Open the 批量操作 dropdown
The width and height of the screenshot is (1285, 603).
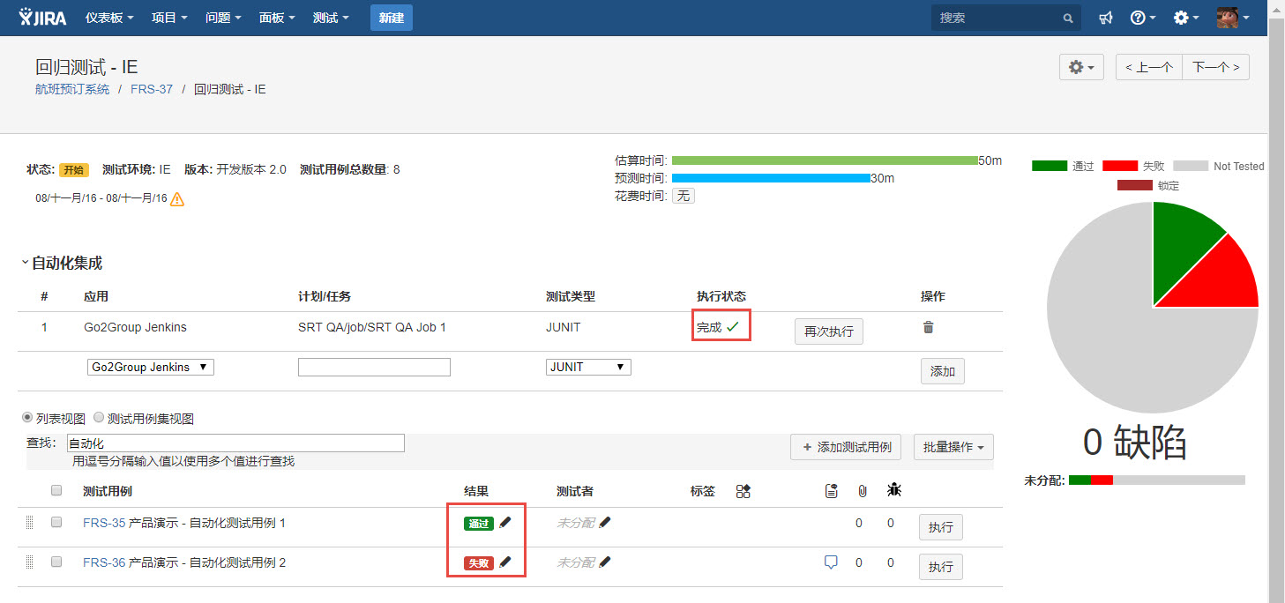953,447
